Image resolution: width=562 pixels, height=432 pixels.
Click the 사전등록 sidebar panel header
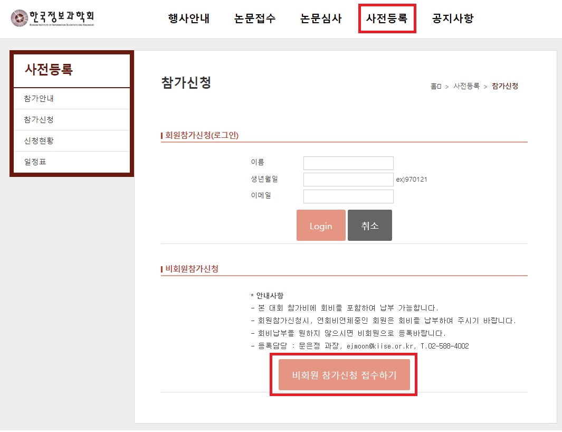pyautogui.click(x=49, y=70)
